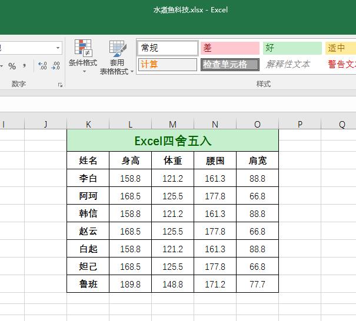This screenshot has height=321, width=356.
Task: Select 李白's weight cell 121.2
Action: [x=172, y=178]
